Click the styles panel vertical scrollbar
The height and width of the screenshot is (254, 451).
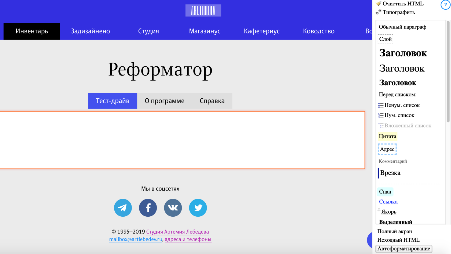[x=448, y=72]
